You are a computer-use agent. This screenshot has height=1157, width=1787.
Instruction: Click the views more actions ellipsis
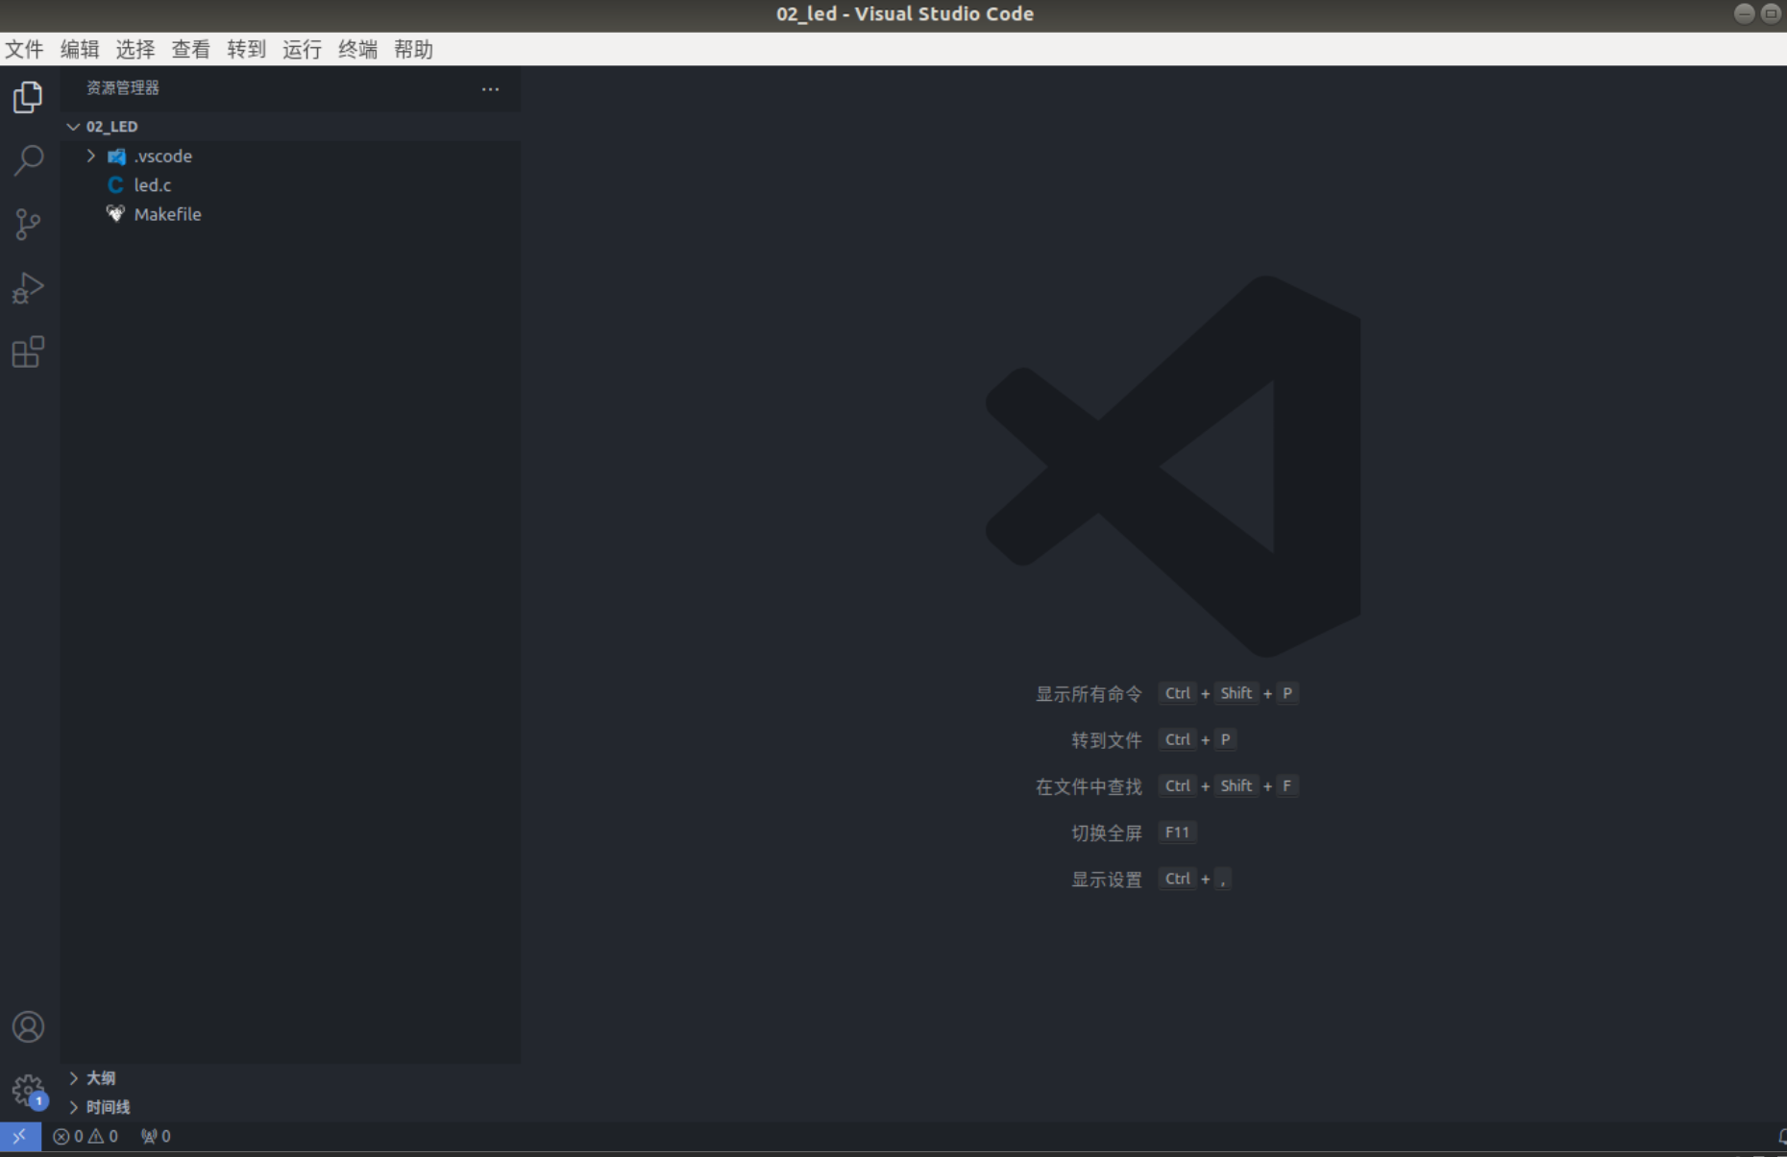click(490, 88)
